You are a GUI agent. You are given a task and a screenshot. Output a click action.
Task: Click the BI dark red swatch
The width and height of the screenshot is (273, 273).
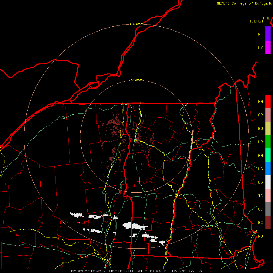268,223
